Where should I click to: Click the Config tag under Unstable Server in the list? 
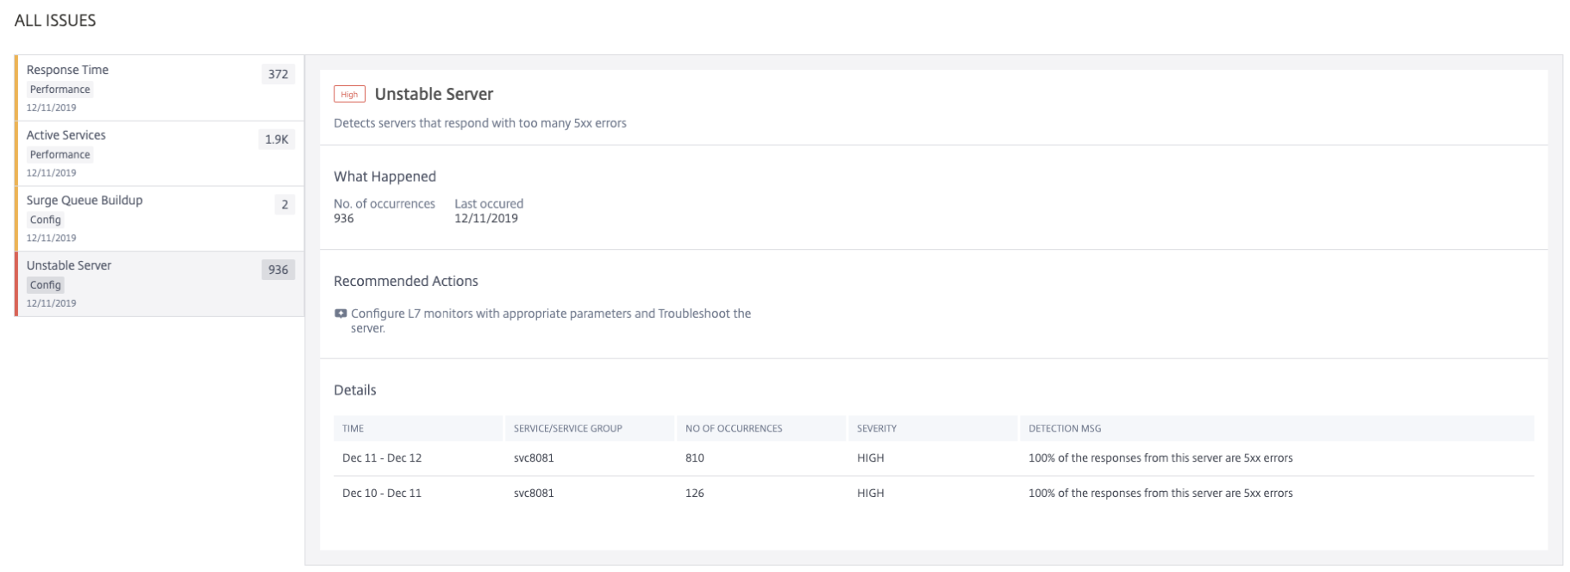point(46,285)
